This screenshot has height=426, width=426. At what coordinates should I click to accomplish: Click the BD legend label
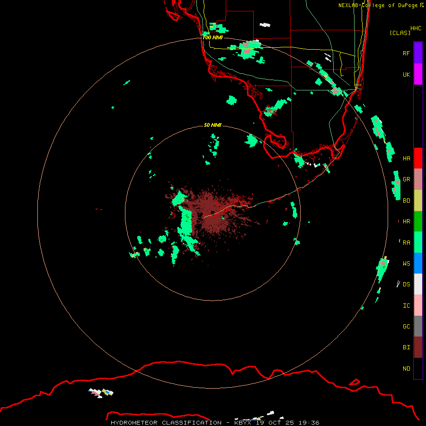click(x=406, y=201)
